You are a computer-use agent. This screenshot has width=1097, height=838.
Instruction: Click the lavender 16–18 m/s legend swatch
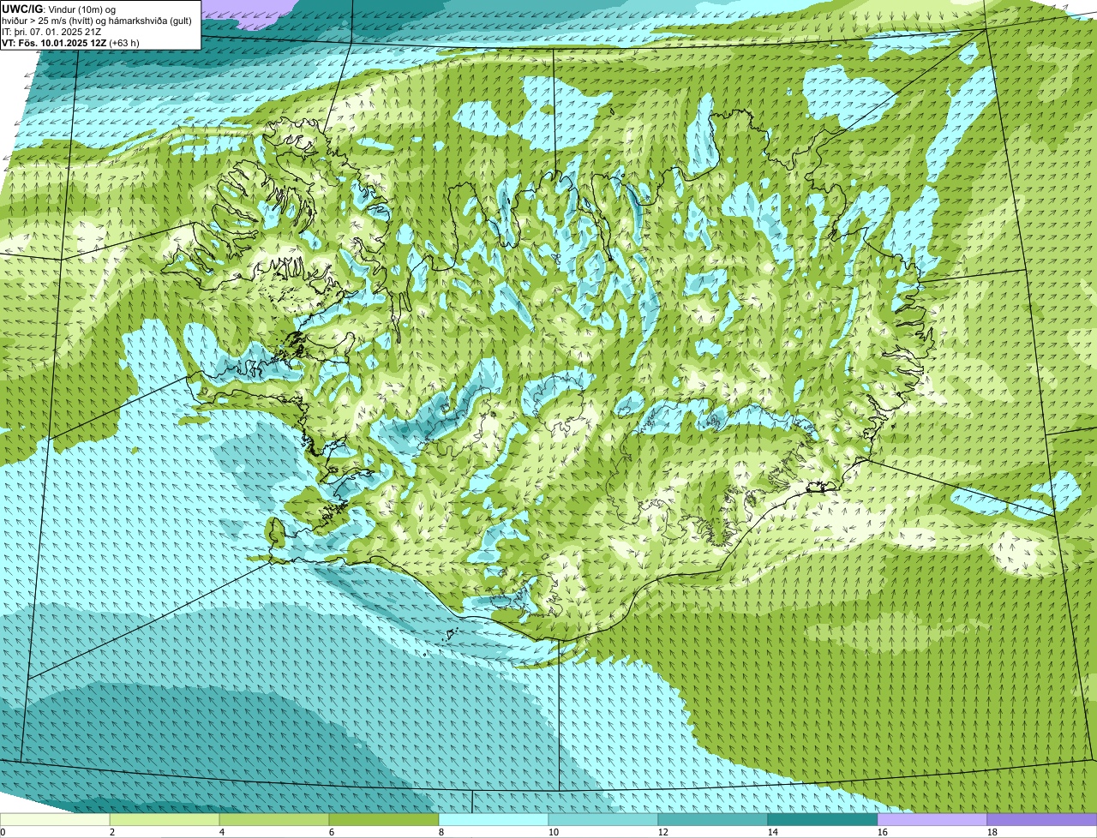pyautogui.click(x=932, y=820)
